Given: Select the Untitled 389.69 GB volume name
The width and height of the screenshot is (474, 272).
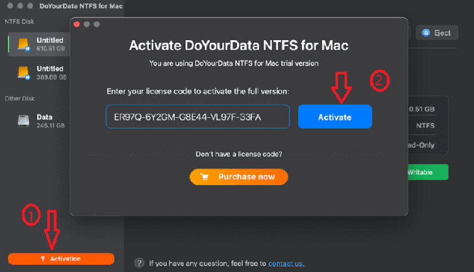Looking at the screenshot, I should tap(50, 69).
